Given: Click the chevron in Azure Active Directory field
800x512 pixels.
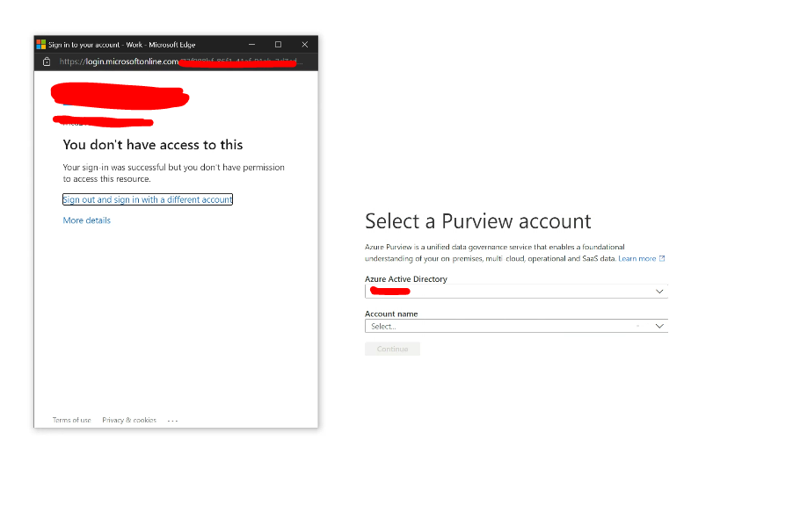Looking at the screenshot, I should [659, 292].
